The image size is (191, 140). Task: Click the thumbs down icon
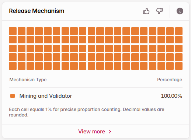(160, 11)
